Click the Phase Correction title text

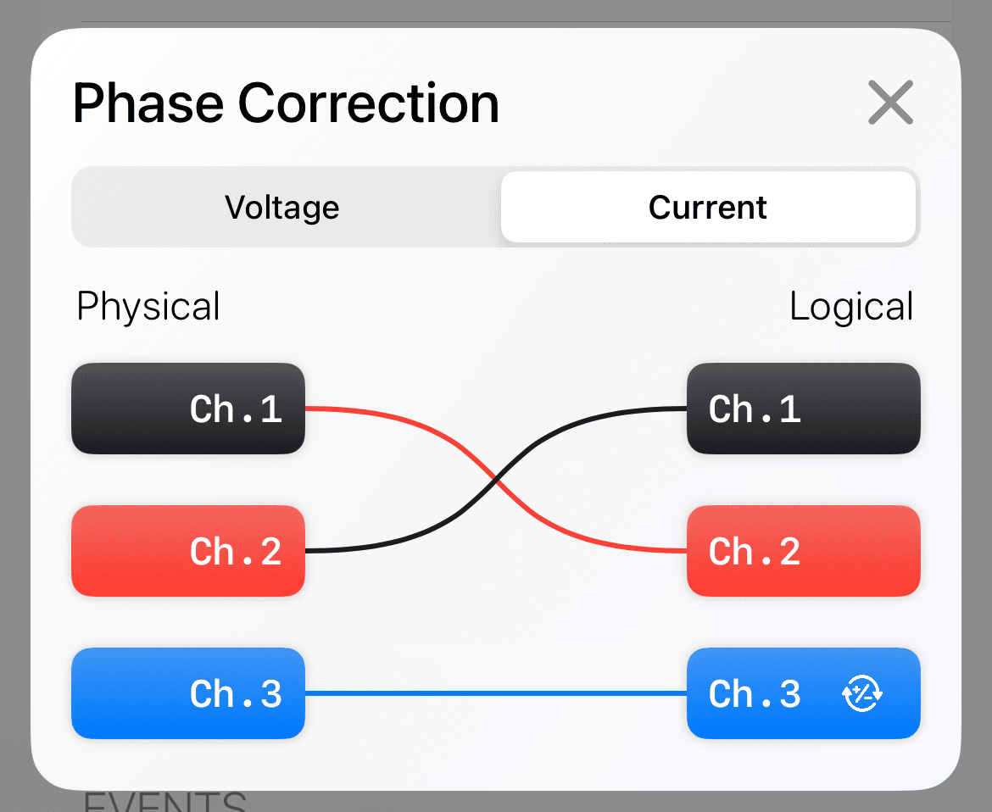tap(286, 103)
